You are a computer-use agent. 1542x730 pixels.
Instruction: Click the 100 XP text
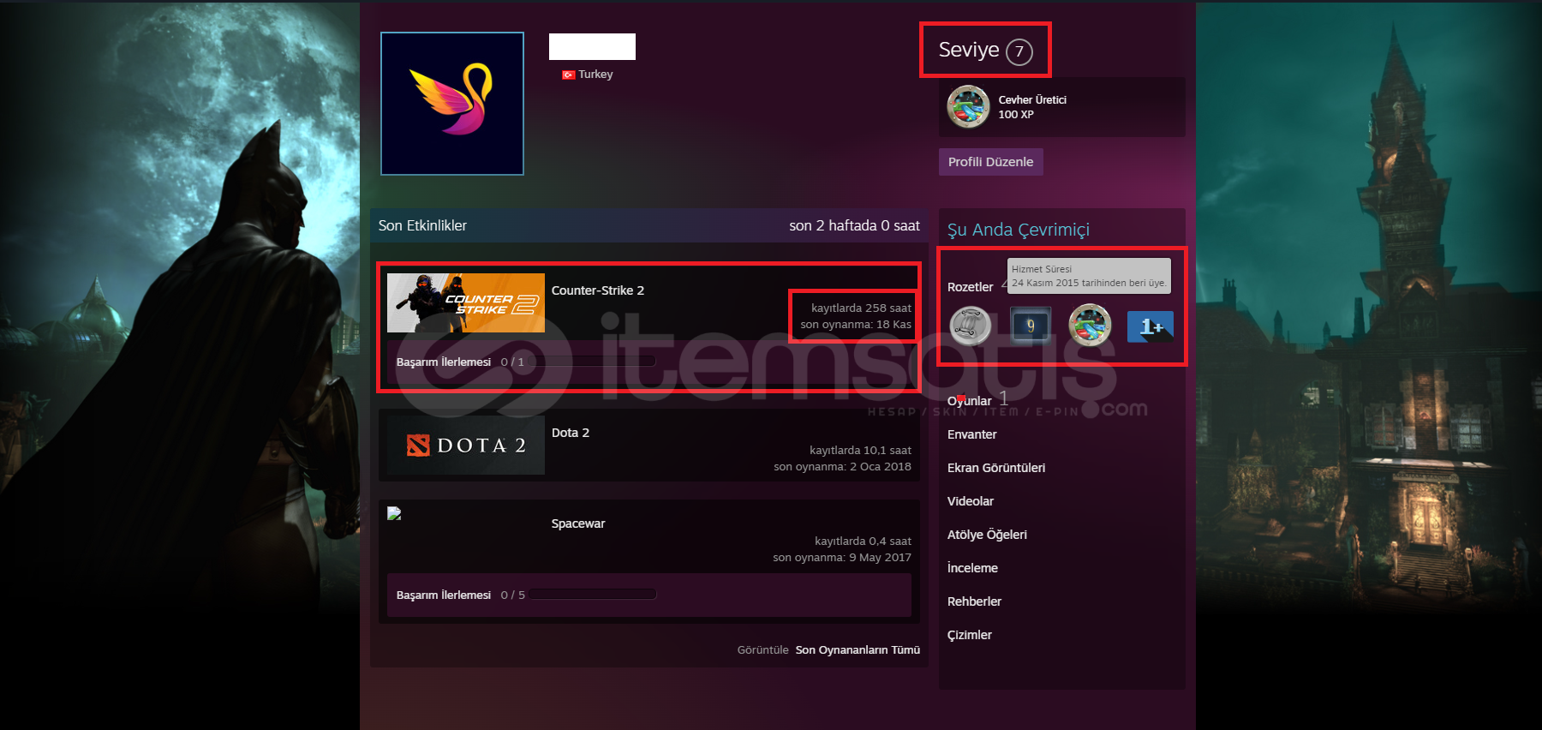(x=1016, y=115)
